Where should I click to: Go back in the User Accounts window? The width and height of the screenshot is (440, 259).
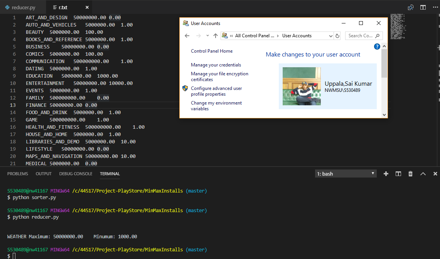coord(187,36)
